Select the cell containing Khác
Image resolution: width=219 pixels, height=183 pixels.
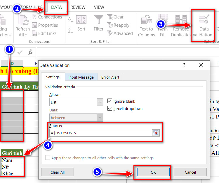[x=12, y=174]
